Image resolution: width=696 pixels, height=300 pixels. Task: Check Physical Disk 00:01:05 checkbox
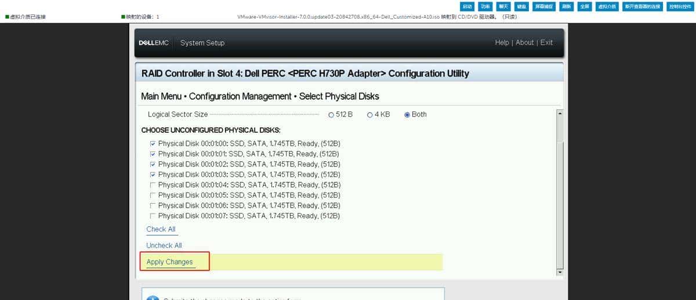click(153, 195)
